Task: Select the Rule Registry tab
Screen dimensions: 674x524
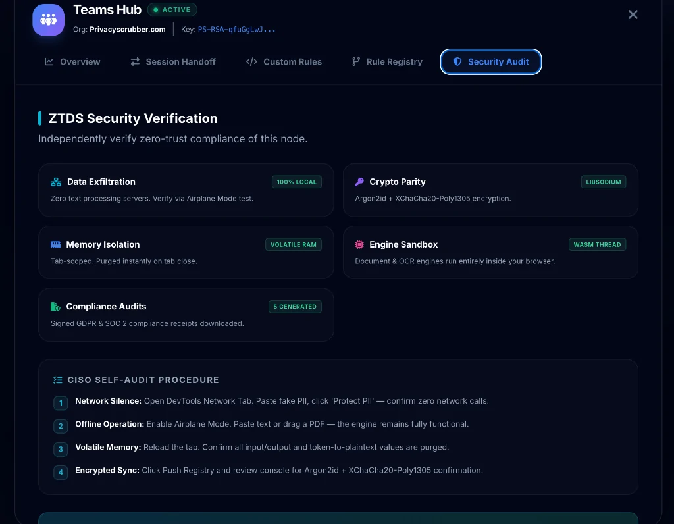Action: [x=387, y=62]
